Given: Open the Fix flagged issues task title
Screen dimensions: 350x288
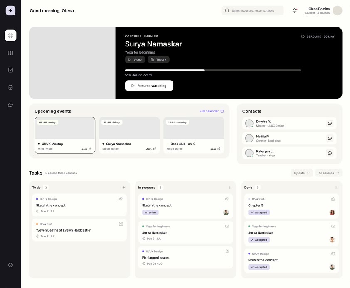Looking at the screenshot, I should (155, 257).
